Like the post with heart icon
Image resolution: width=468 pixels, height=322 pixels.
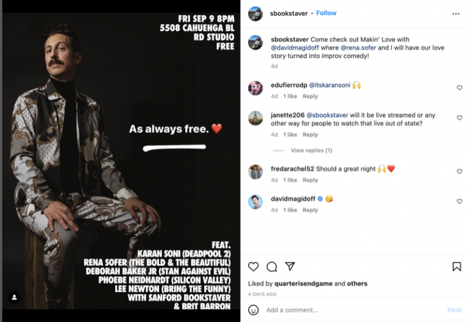[x=253, y=266]
